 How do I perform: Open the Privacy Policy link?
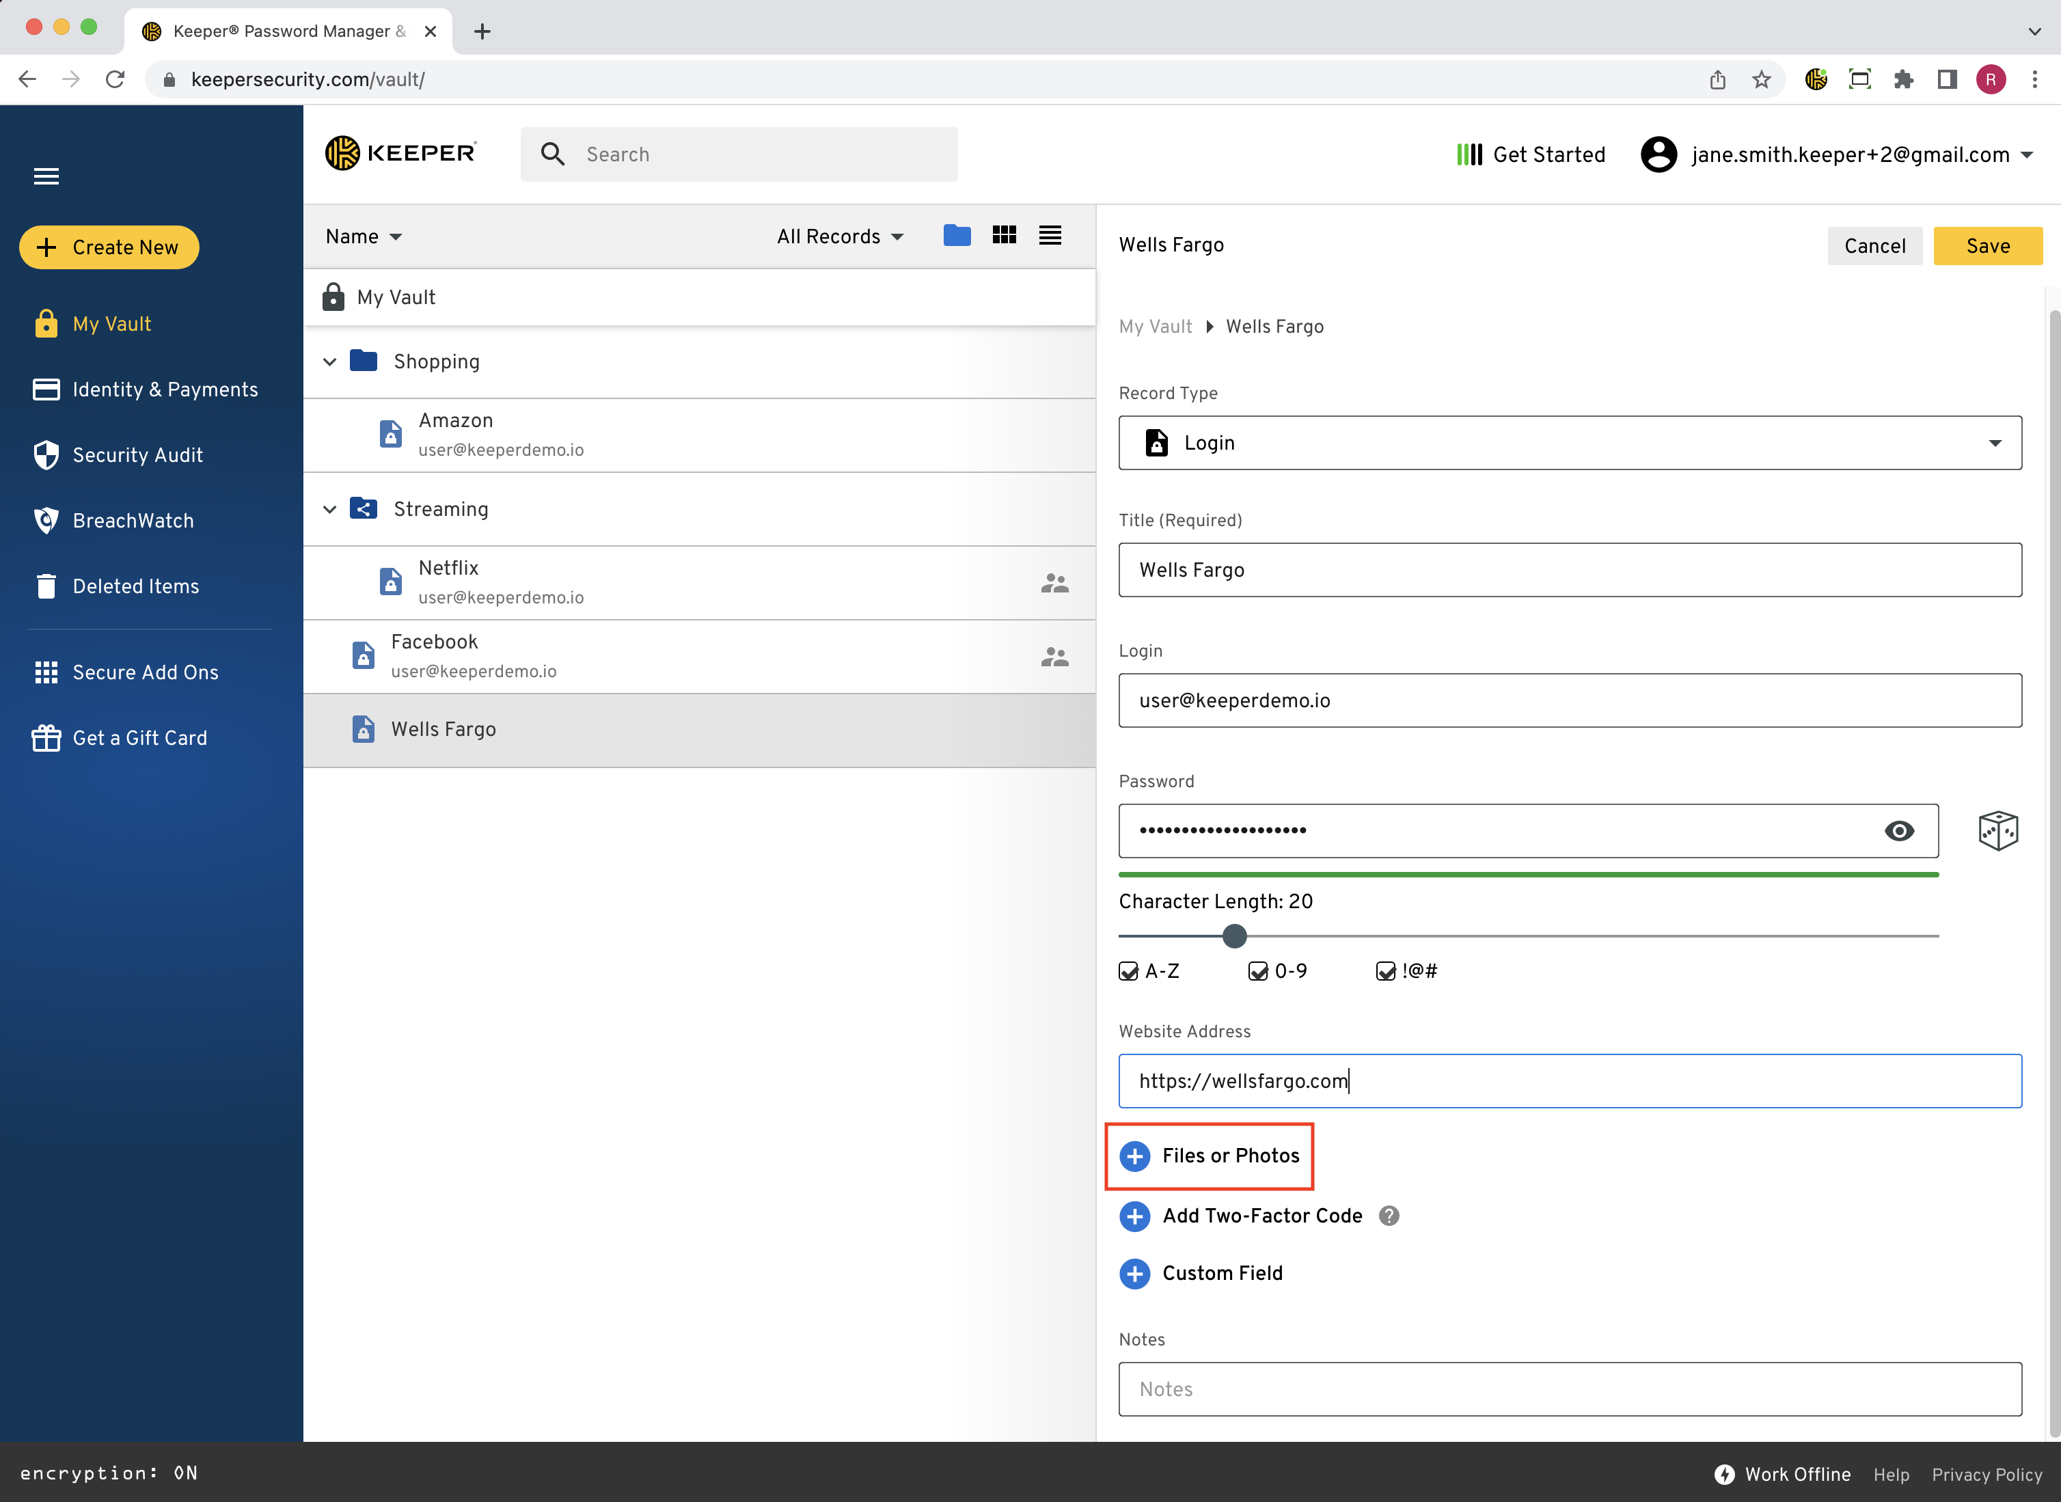[1987, 1474]
